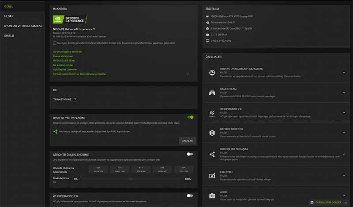Click the WhisperMode 2.0 fan icon
The image size is (353, 207).
tap(212, 113)
